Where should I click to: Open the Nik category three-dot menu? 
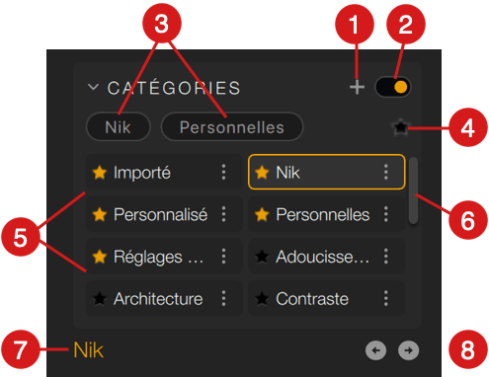[x=386, y=172]
